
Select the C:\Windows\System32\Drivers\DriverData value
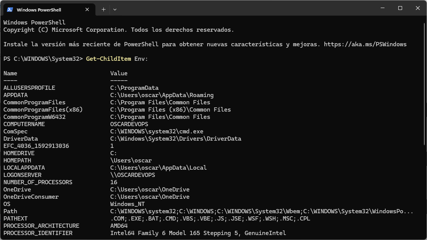pos(176,139)
